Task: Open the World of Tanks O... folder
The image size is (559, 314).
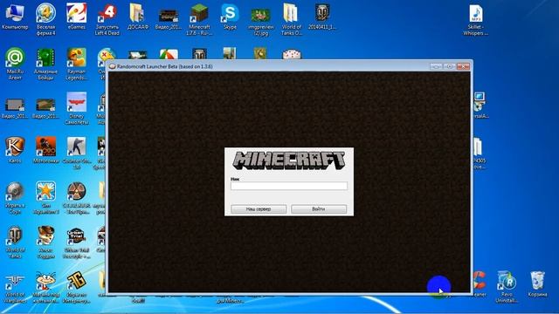Action: pyautogui.click(x=291, y=19)
